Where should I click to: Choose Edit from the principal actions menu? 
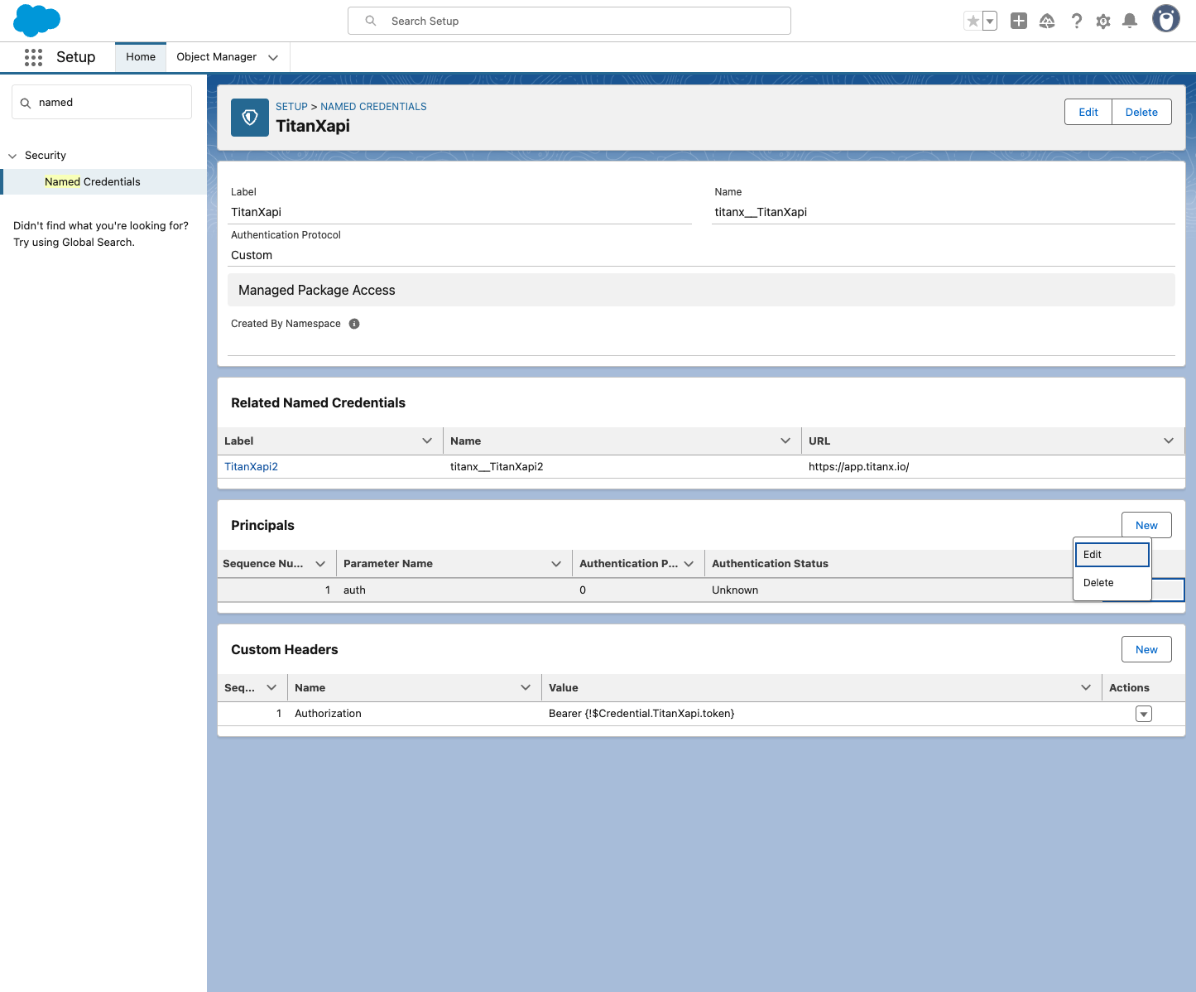pyautogui.click(x=1112, y=555)
